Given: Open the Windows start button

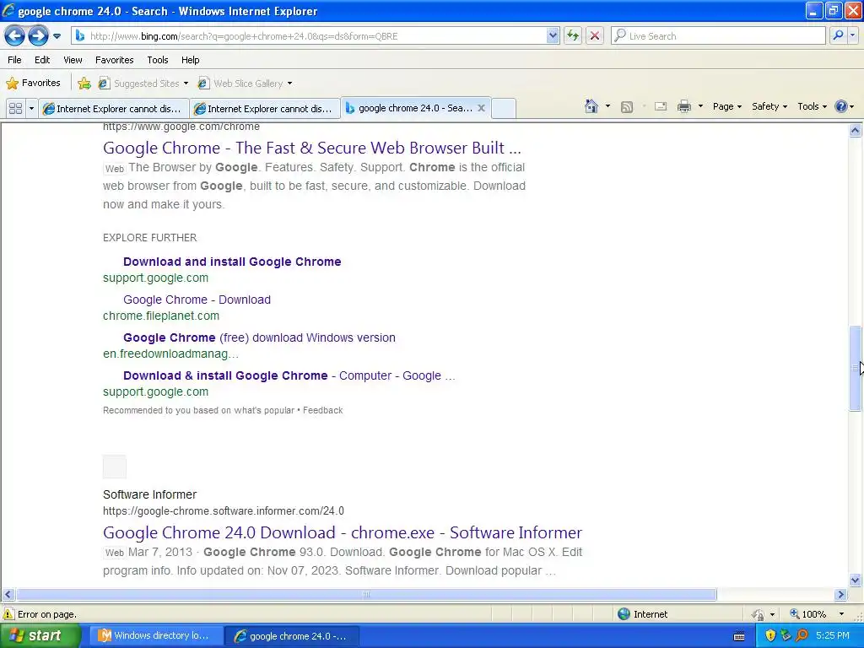Looking at the screenshot, I should [x=40, y=636].
